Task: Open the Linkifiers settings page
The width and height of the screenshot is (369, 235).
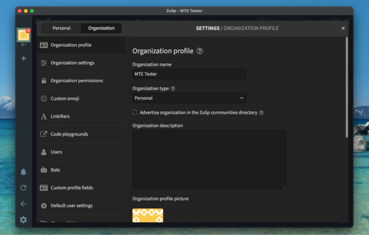Action: click(x=60, y=117)
